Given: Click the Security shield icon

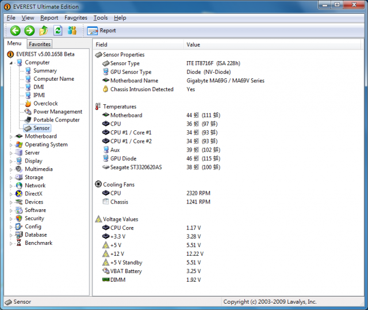Looking at the screenshot, I should tap(19, 218).
